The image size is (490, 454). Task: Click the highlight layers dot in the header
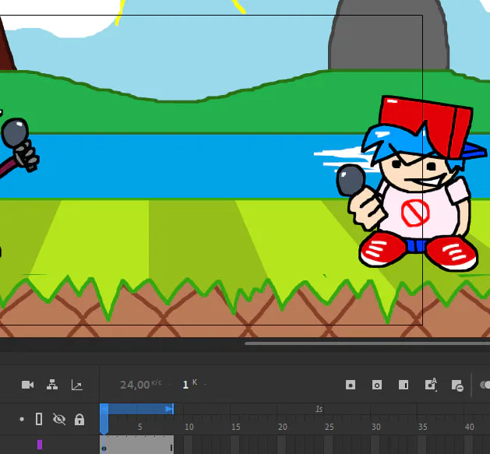pos(22,419)
